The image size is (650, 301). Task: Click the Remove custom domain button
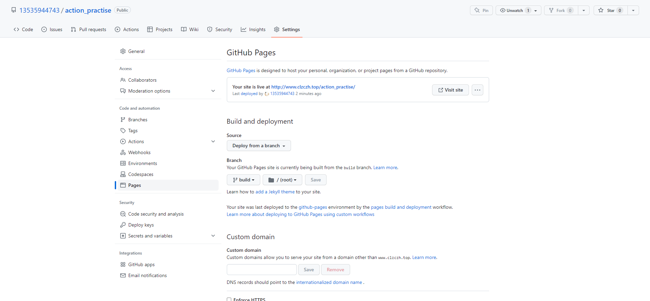[x=335, y=270]
